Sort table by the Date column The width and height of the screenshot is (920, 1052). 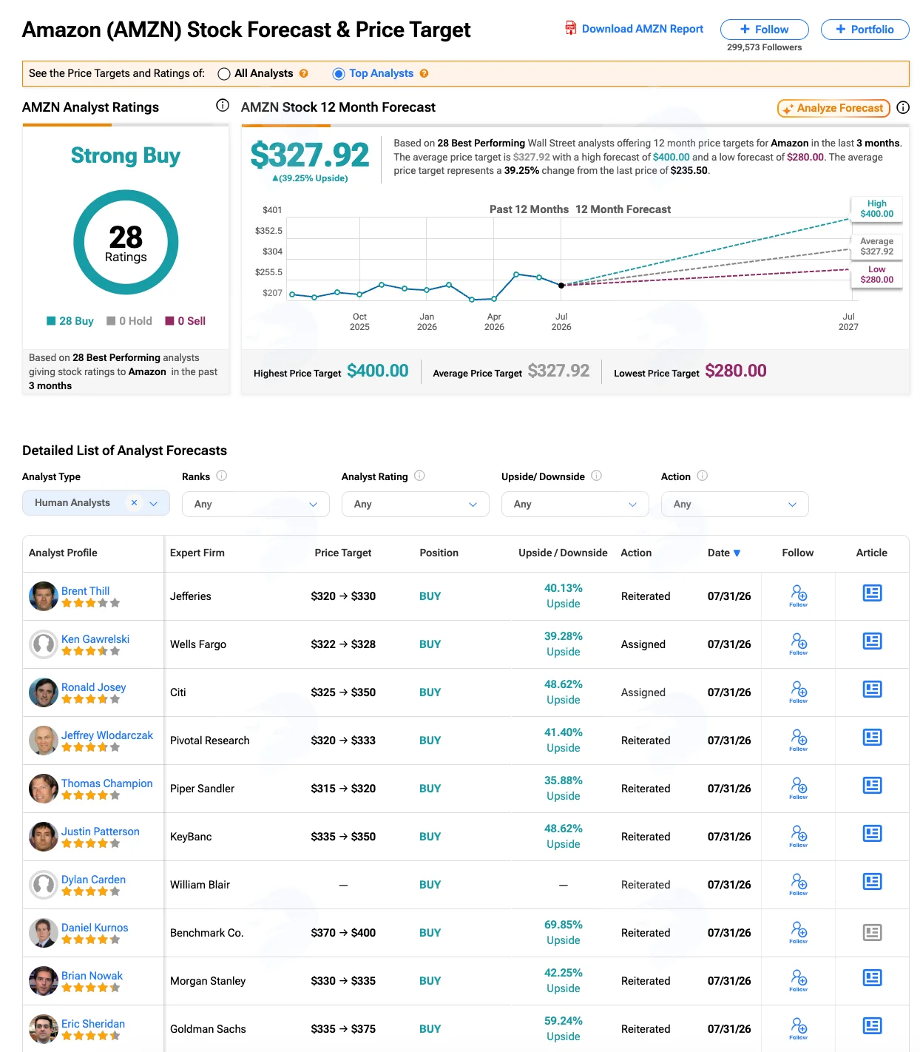[724, 553]
